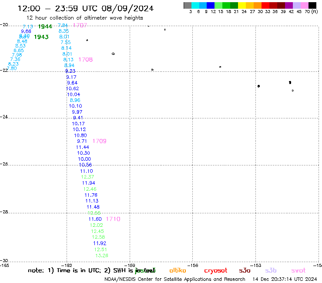Click the wave height value '10.17'

pyautogui.click(x=78, y=124)
